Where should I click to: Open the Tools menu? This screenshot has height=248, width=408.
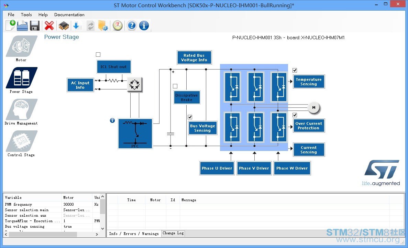(26, 14)
